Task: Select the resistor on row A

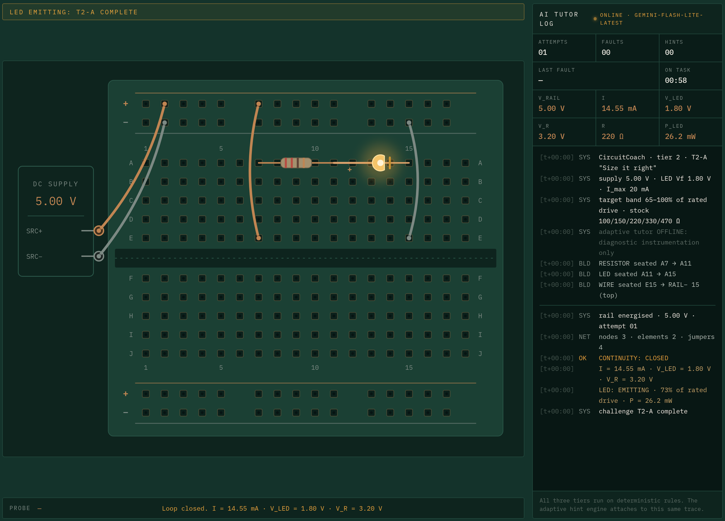Action: coord(296,163)
